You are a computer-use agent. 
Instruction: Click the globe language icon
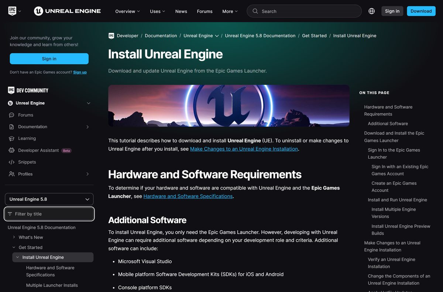(372, 11)
